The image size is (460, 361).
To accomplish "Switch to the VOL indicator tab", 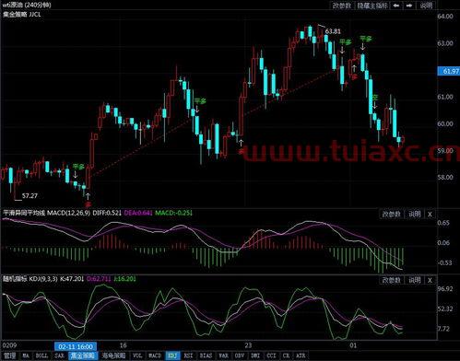I will point(137,355).
